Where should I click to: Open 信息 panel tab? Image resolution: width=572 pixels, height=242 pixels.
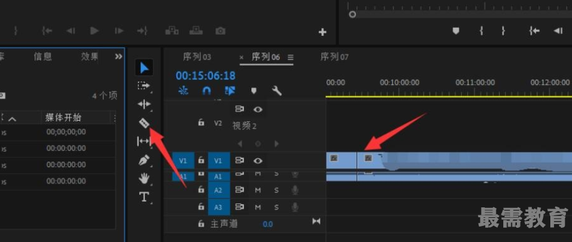pos(43,56)
